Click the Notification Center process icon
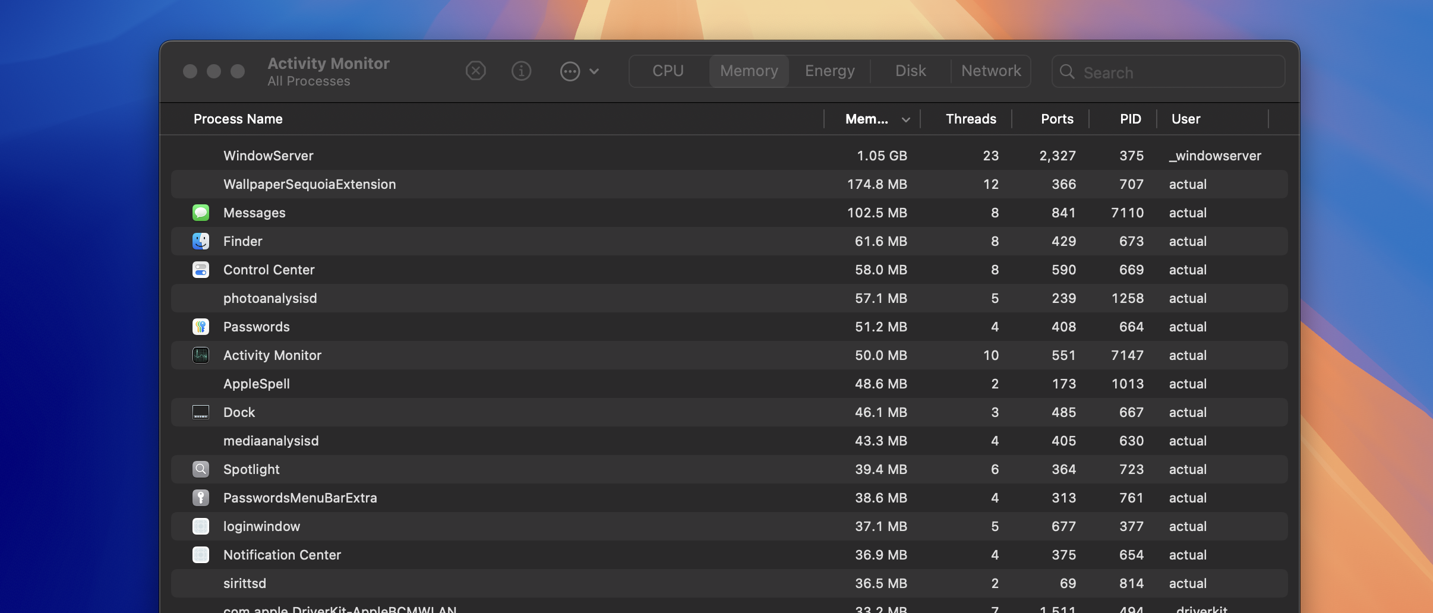 tap(201, 555)
